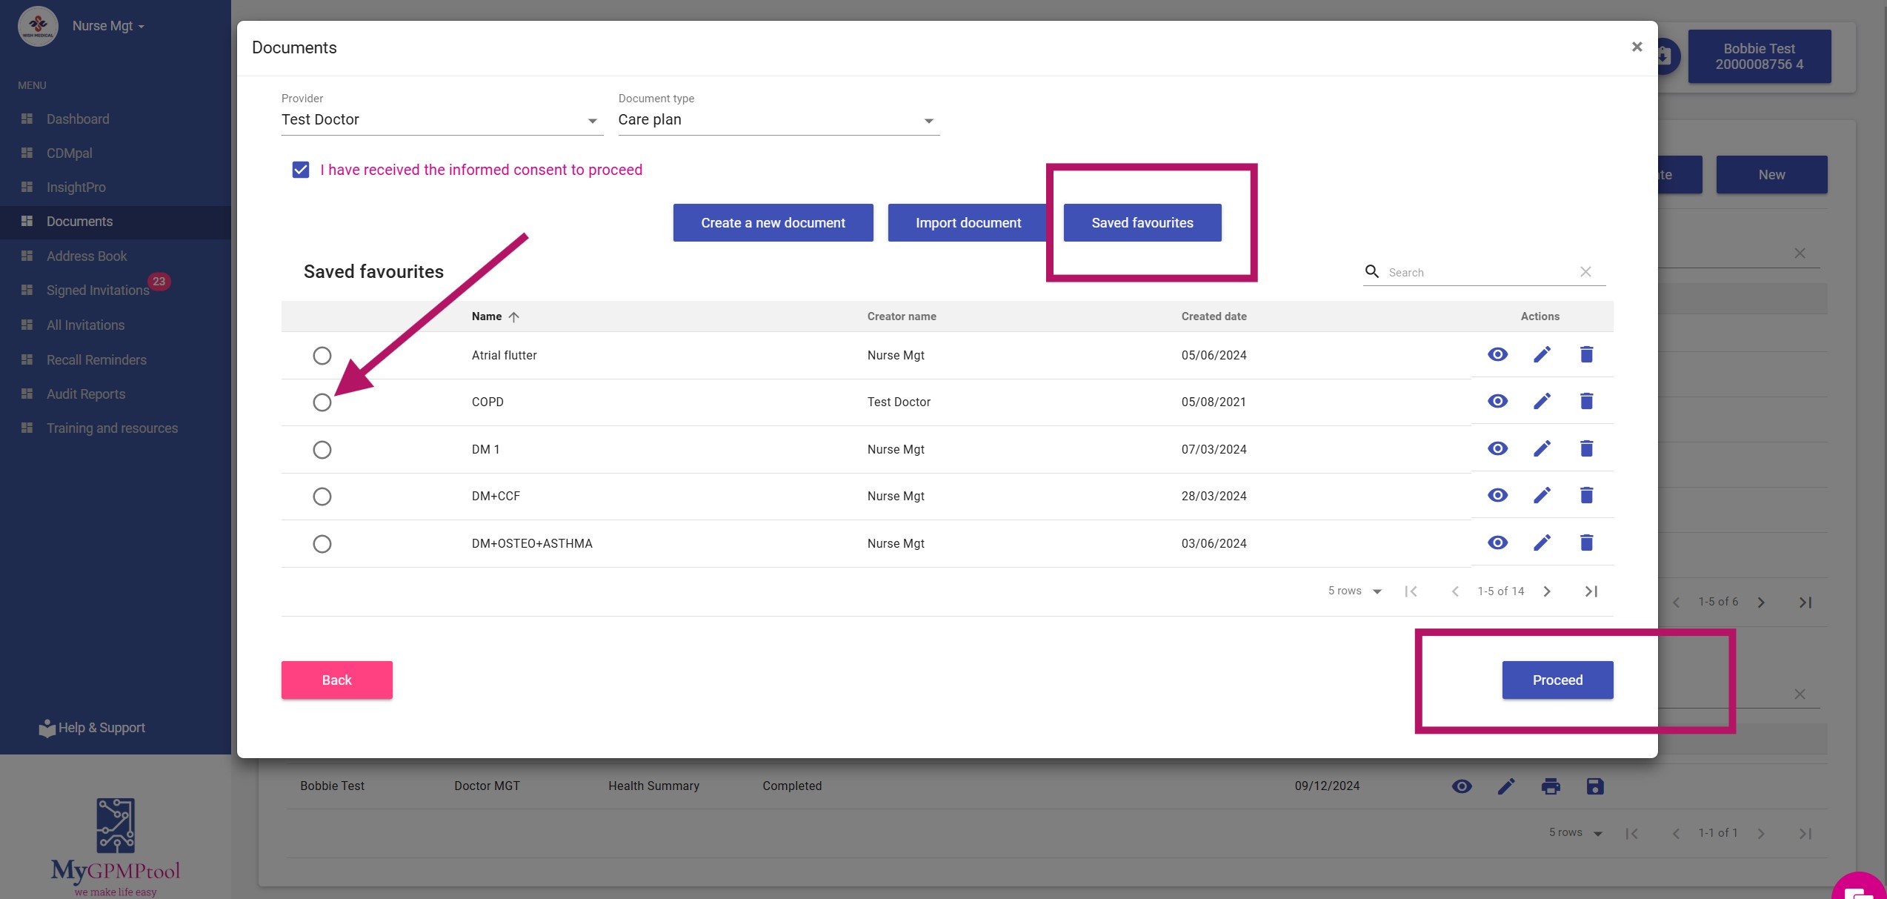This screenshot has width=1887, height=899.
Task: Delete the DM+OSTEO+ASTHMA favourite
Action: [1586, 543]
